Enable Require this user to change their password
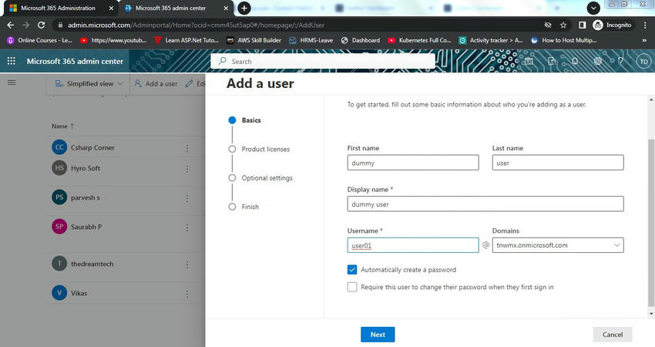The height and width of the screenshot is (347, 655). point(352,287)
